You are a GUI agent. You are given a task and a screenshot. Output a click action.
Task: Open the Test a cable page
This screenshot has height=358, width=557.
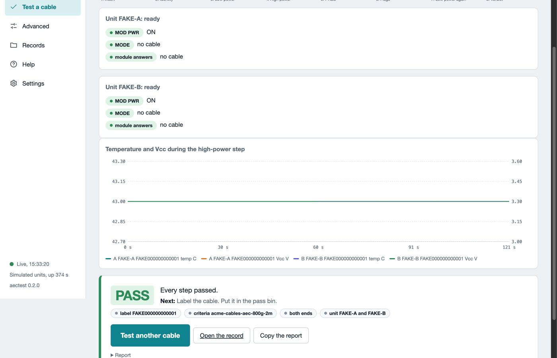point(43,7)
